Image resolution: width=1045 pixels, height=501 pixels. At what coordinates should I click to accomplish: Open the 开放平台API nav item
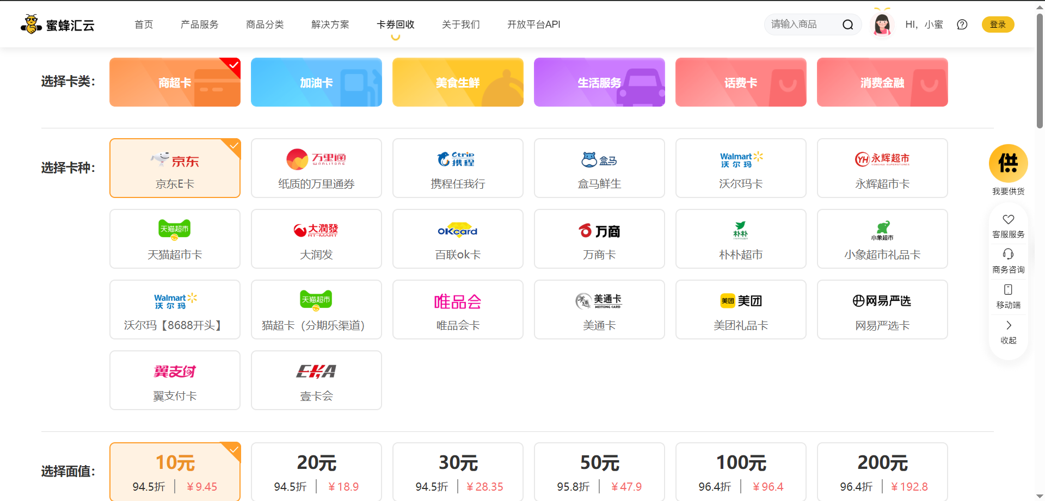click(x=533, y=24)
